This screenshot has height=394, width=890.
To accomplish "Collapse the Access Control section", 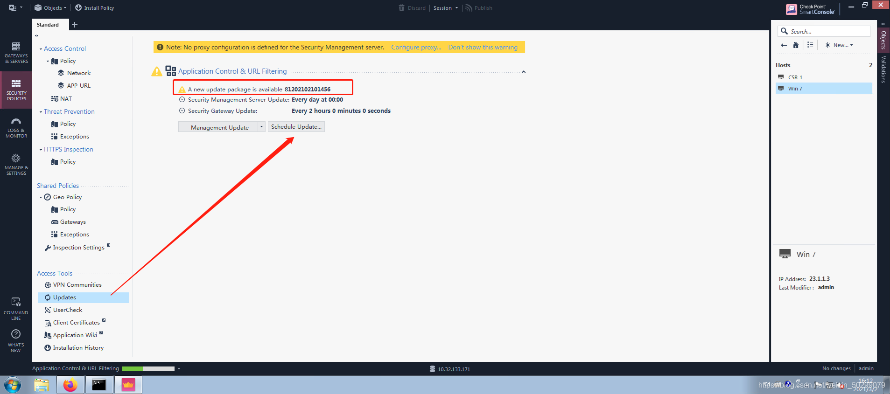I will 41,49.
